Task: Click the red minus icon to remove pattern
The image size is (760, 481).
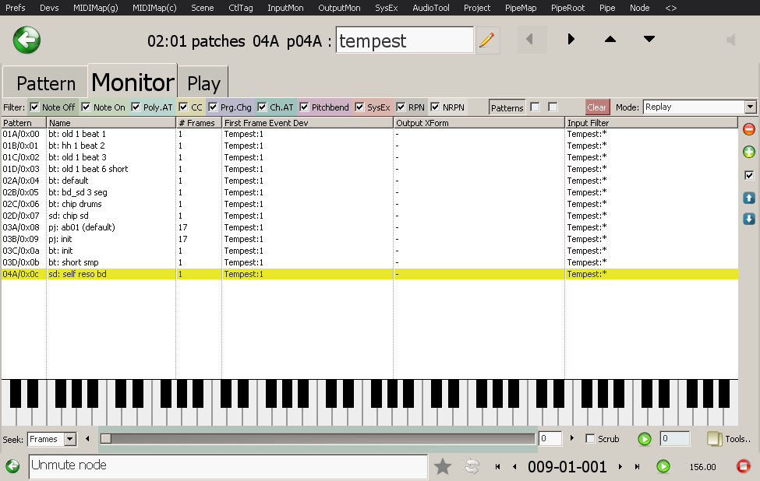Action: (x=749, y=129)
